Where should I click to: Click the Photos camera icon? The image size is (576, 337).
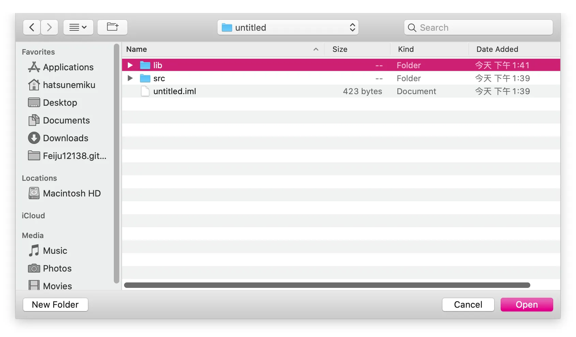coord(34,268)
